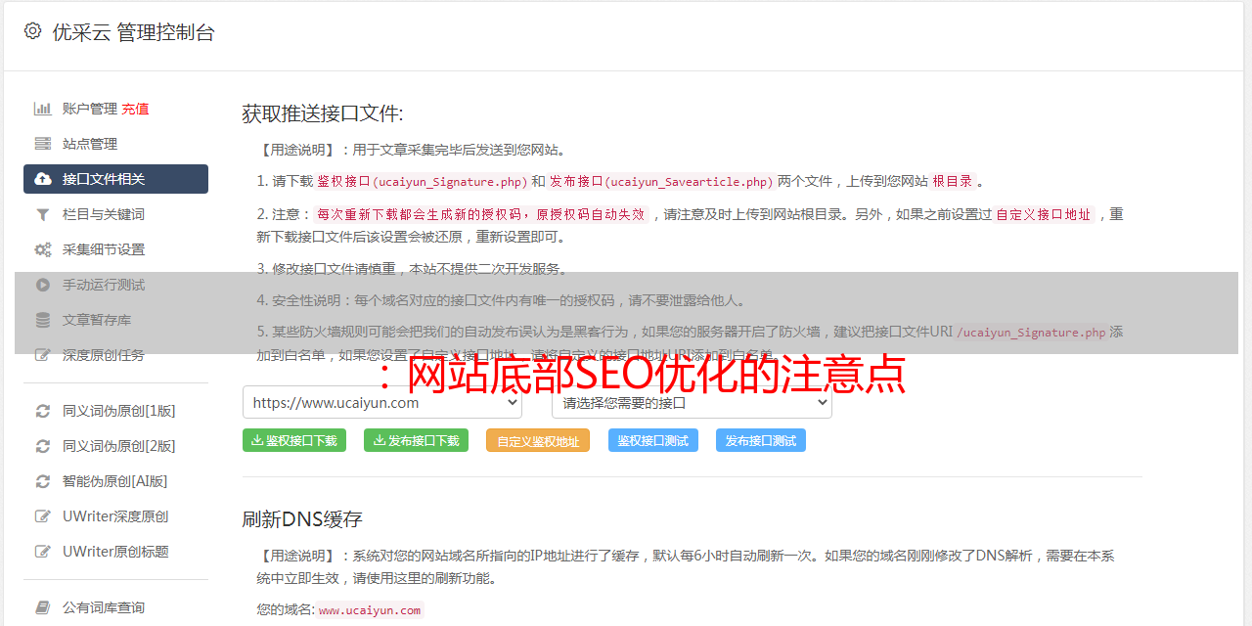Select 接口文件相关 in the sidebar
Screen dimensions: 1252x626
coord(115,179)
